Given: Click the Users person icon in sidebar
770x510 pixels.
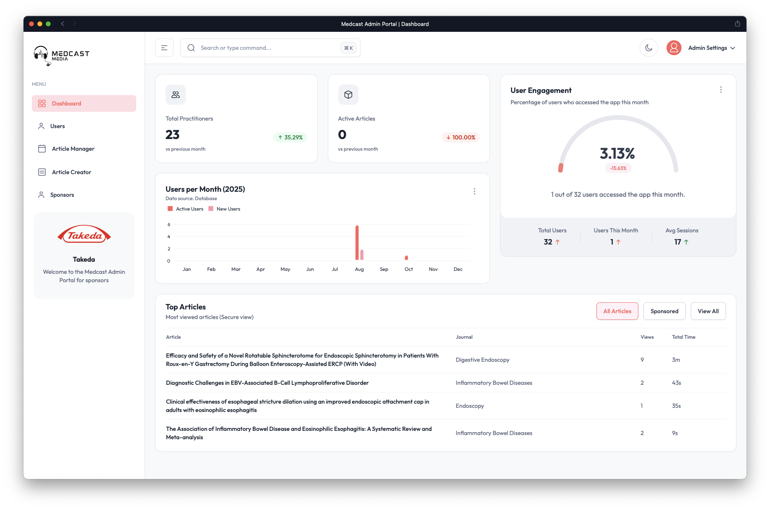Looking at the screenshot, I should [41, 126].
